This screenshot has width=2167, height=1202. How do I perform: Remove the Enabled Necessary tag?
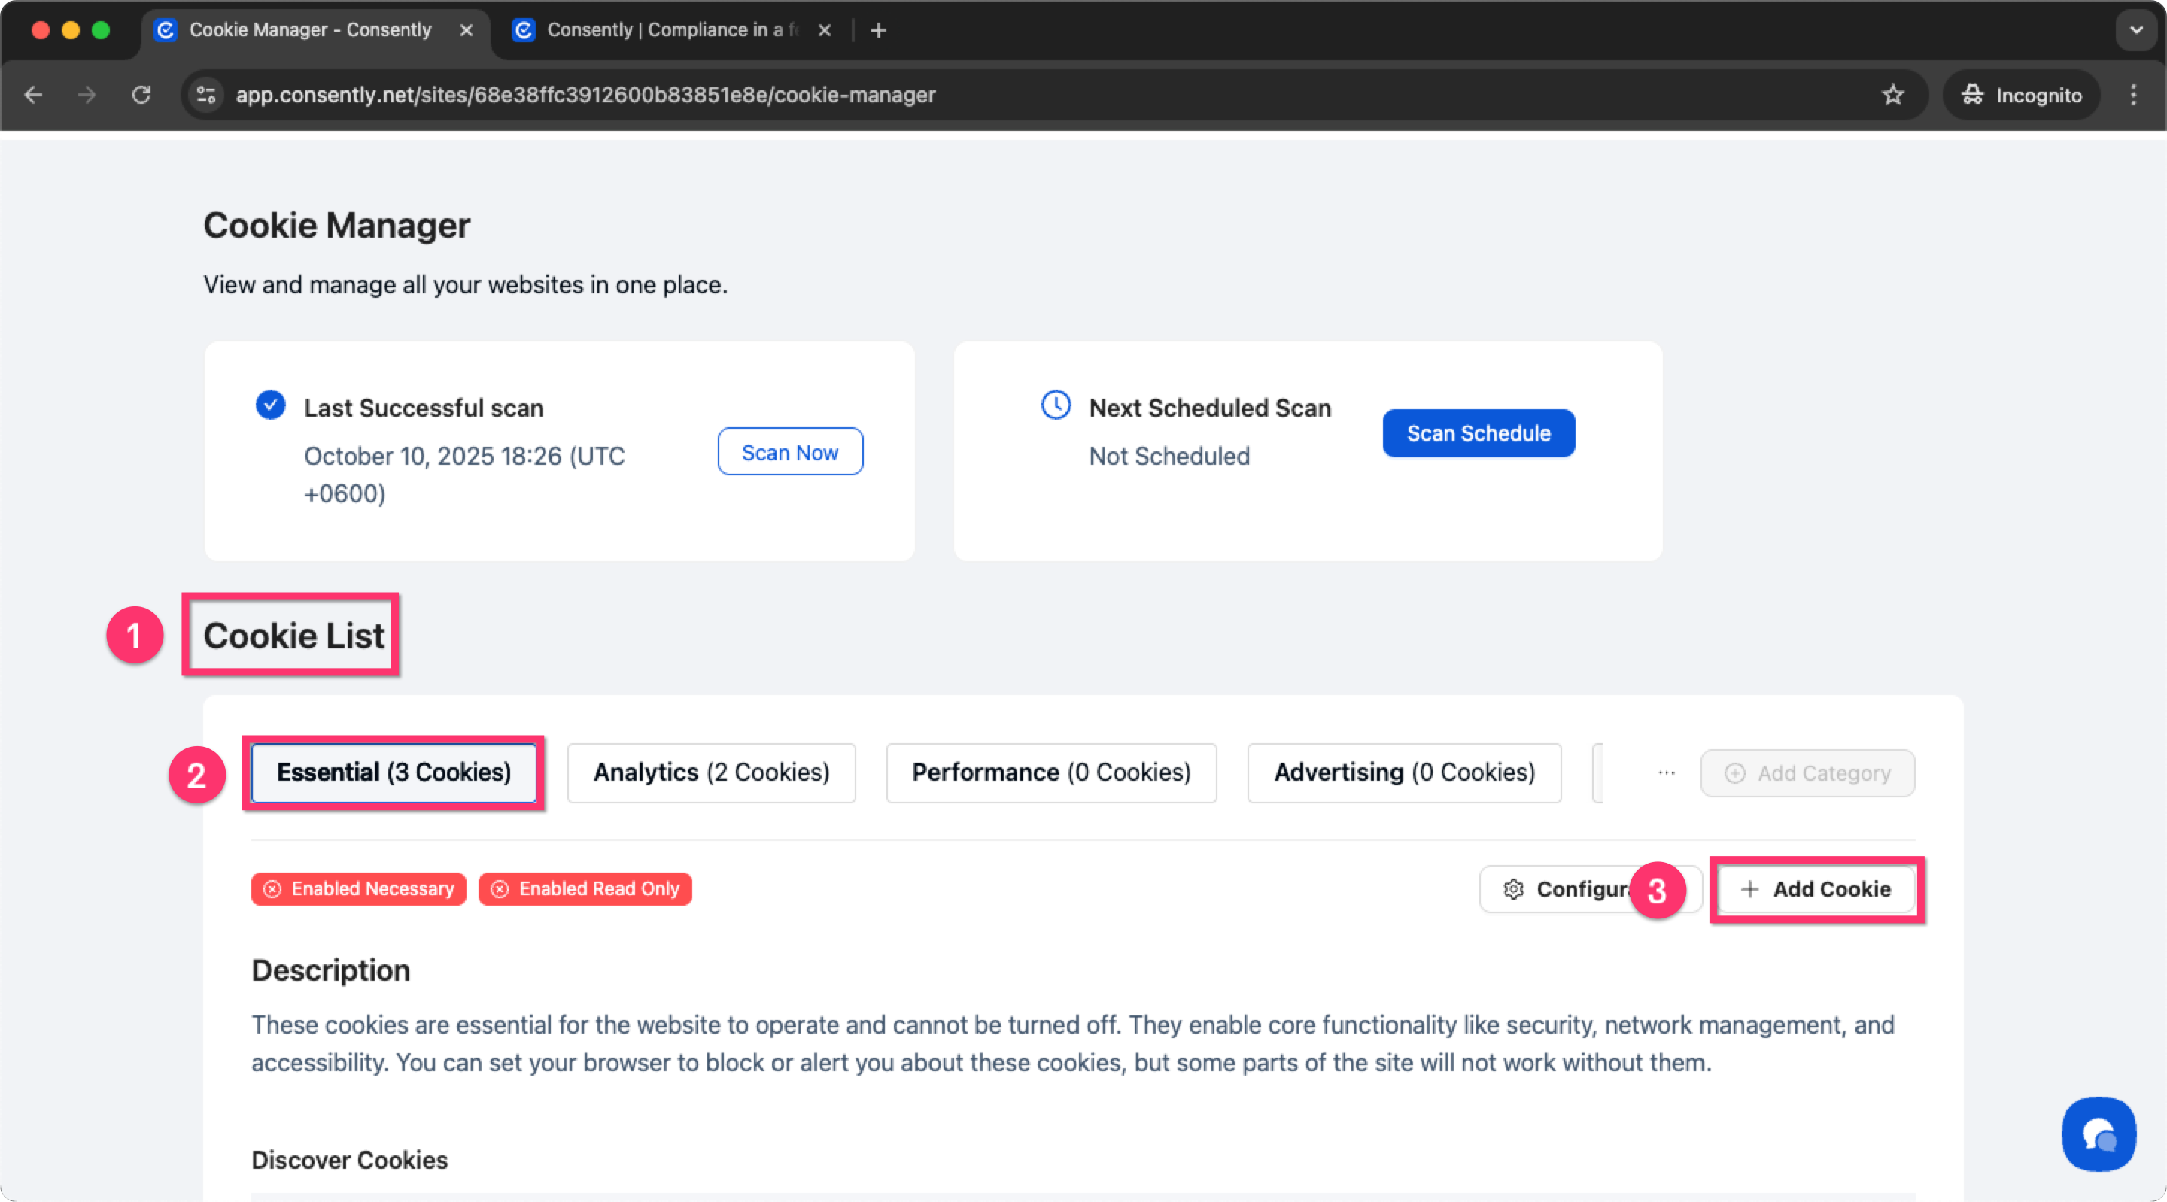[272, 889]
